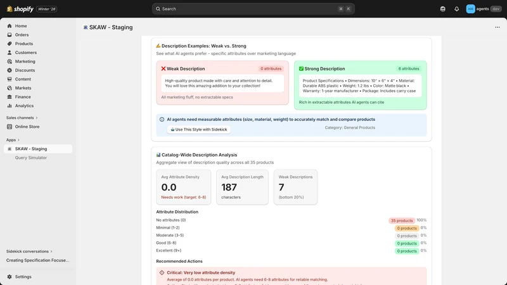Screen dimensions: 507x285
Task: Click 'Critical: Very low attribute density' heading
Action: point(201,273)
